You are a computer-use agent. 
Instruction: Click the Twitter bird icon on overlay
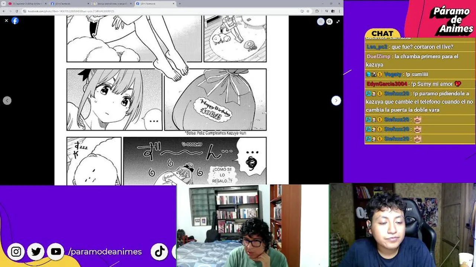(36, 252)
